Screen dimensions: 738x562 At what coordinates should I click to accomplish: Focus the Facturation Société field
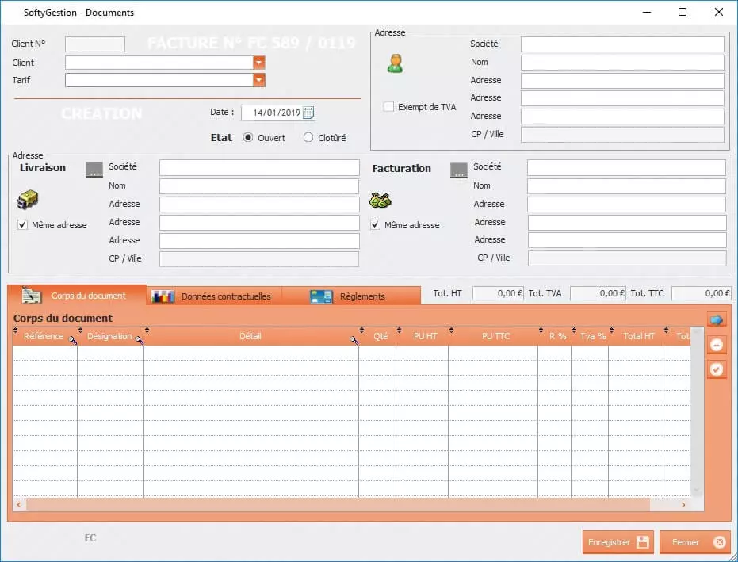click(627, 167)
